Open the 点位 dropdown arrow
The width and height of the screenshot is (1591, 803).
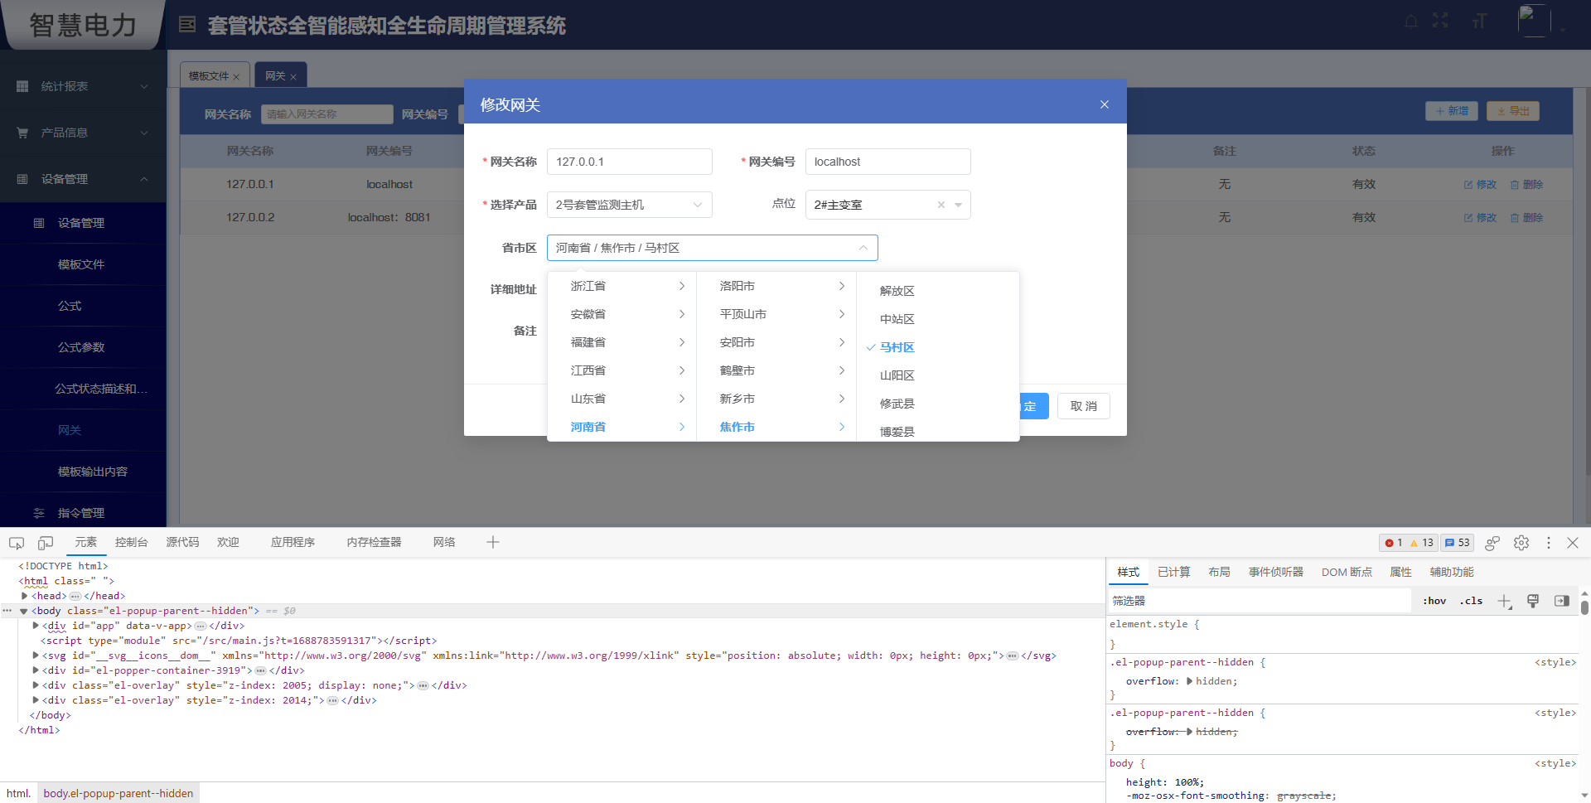958,205
